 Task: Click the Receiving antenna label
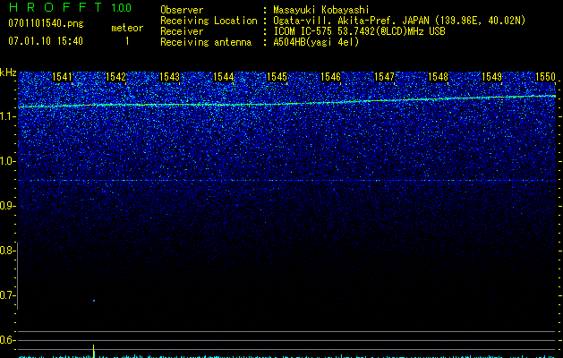pos(206,42)
